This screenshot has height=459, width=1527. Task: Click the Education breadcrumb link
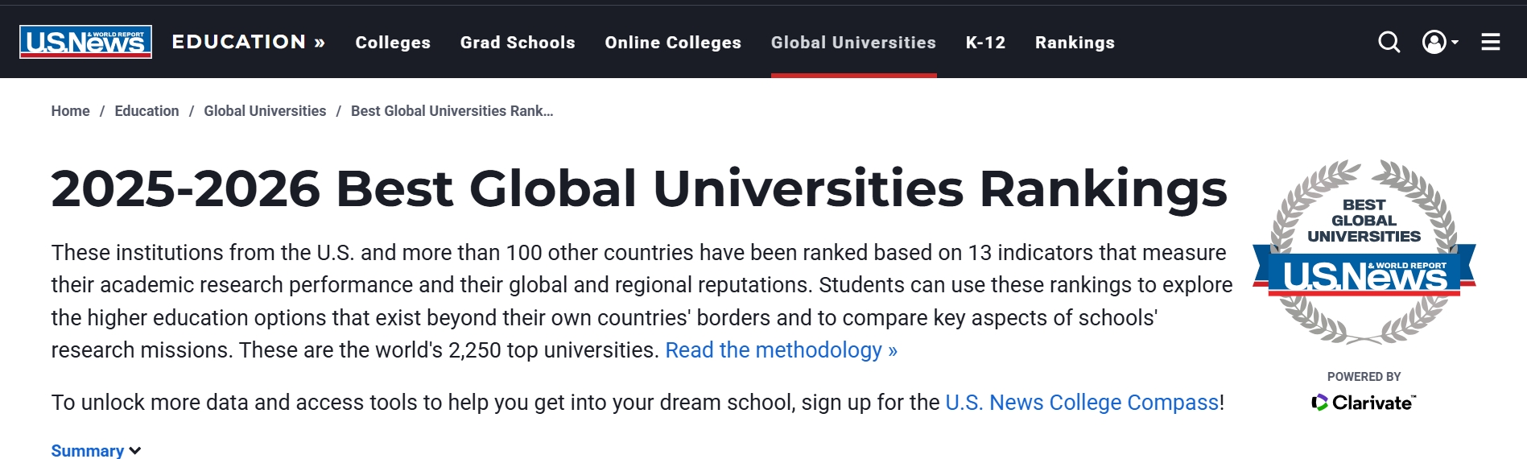[147, 111]
